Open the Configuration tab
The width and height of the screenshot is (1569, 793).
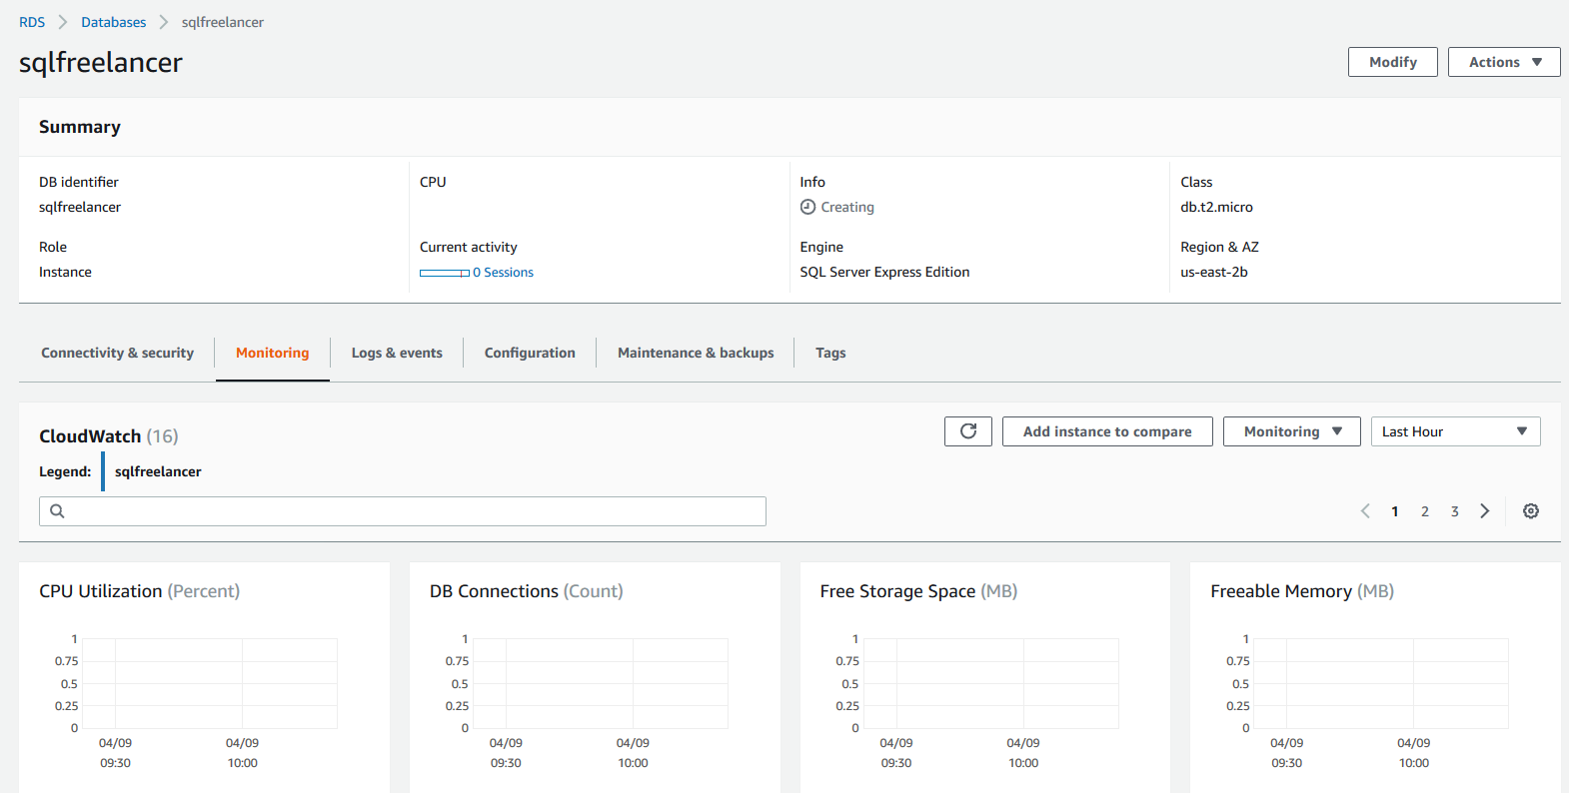click(530, 353)
